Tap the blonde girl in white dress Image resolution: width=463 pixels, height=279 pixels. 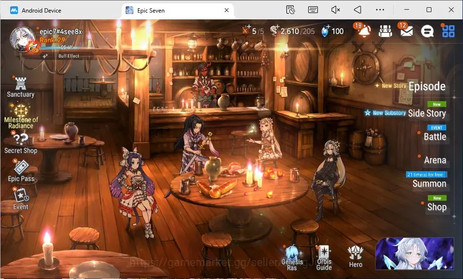(x=267, y=139)
